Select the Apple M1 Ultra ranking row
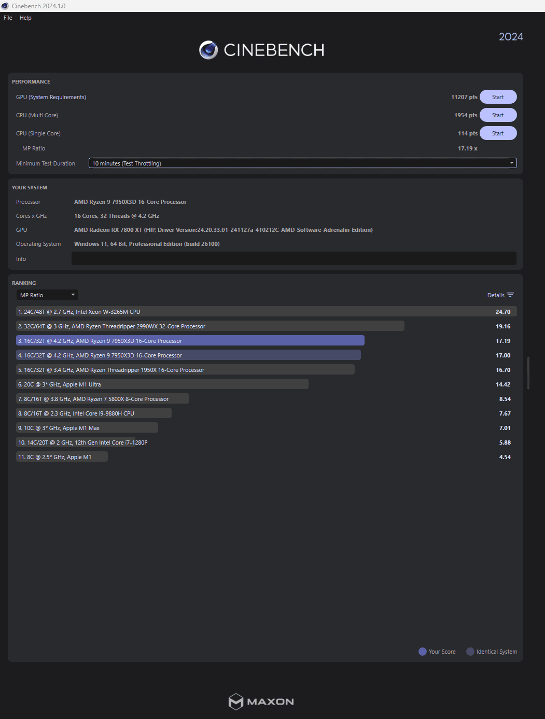The width and height of the screenshot is (545, 719). tap(267, 384)
